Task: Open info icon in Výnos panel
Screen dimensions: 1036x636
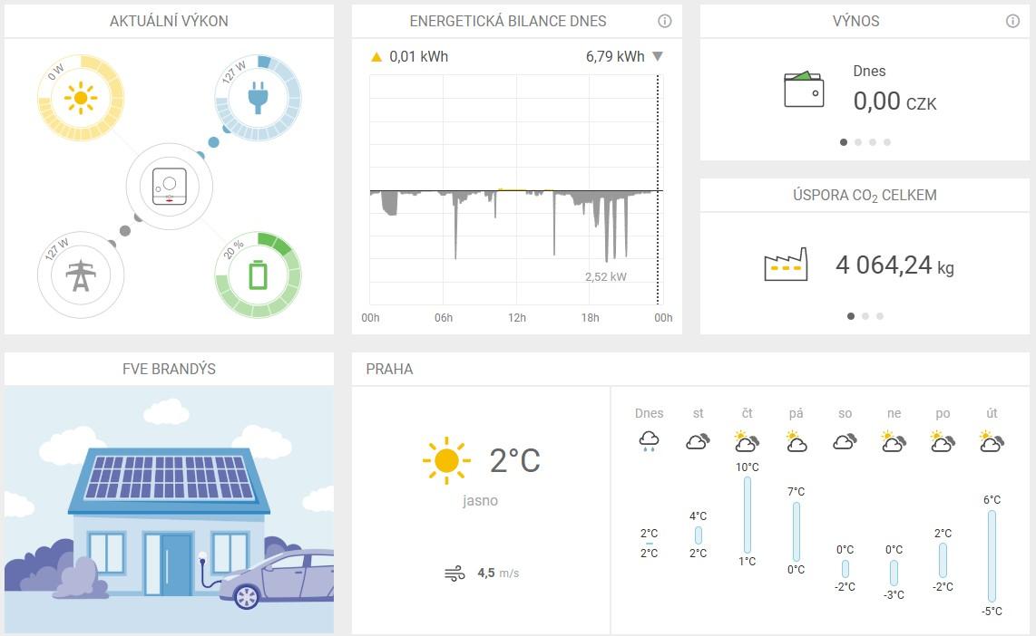Action: tap(1012, 21)
